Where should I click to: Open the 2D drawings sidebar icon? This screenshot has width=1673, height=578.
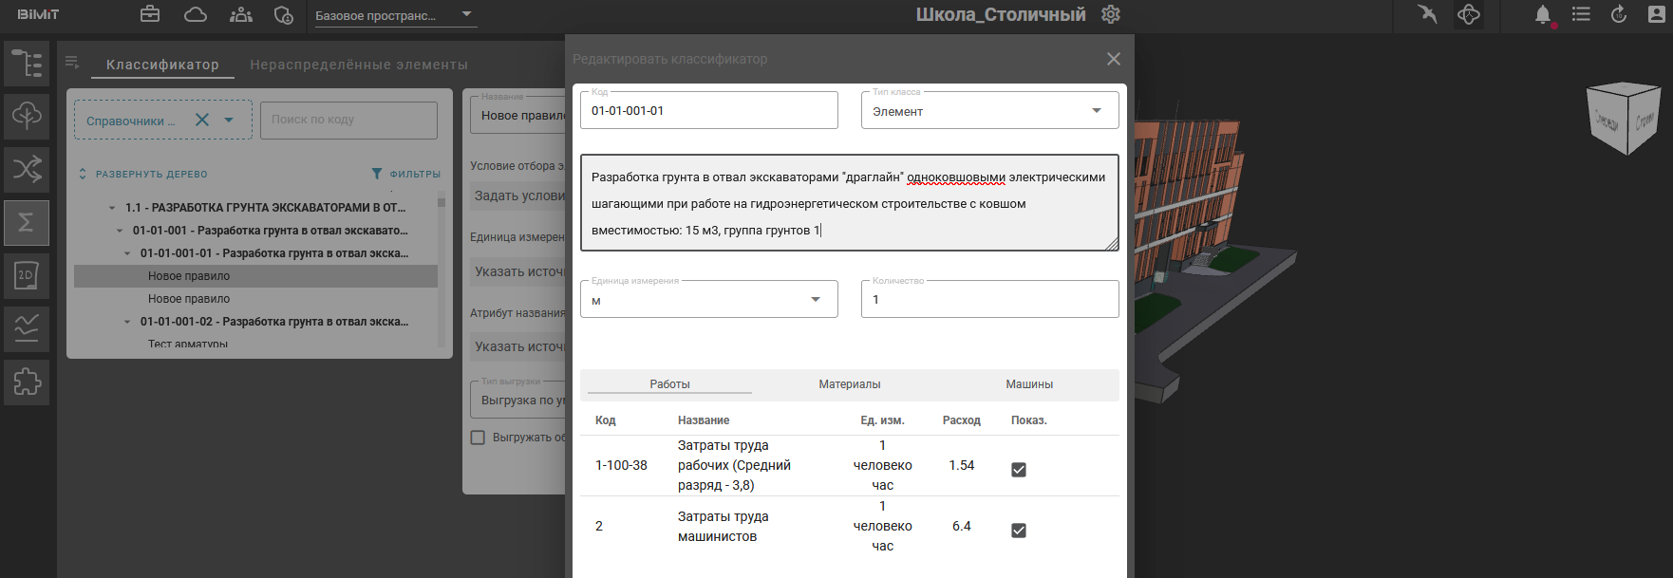27,275
